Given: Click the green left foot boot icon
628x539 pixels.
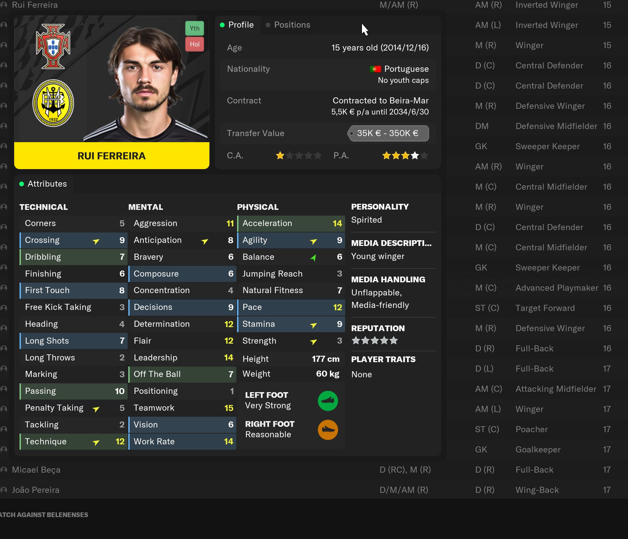Looking at the screenshot, I should (x=328, y=401).
